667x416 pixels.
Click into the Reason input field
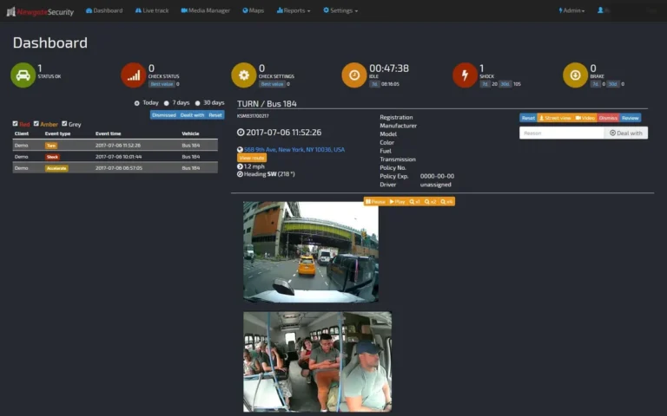coord(562,133)
